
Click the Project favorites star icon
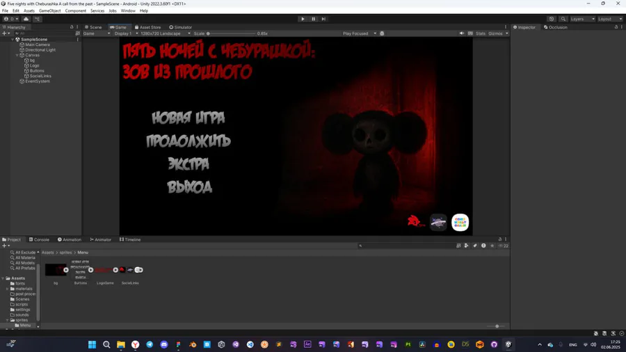click(492, 246)
